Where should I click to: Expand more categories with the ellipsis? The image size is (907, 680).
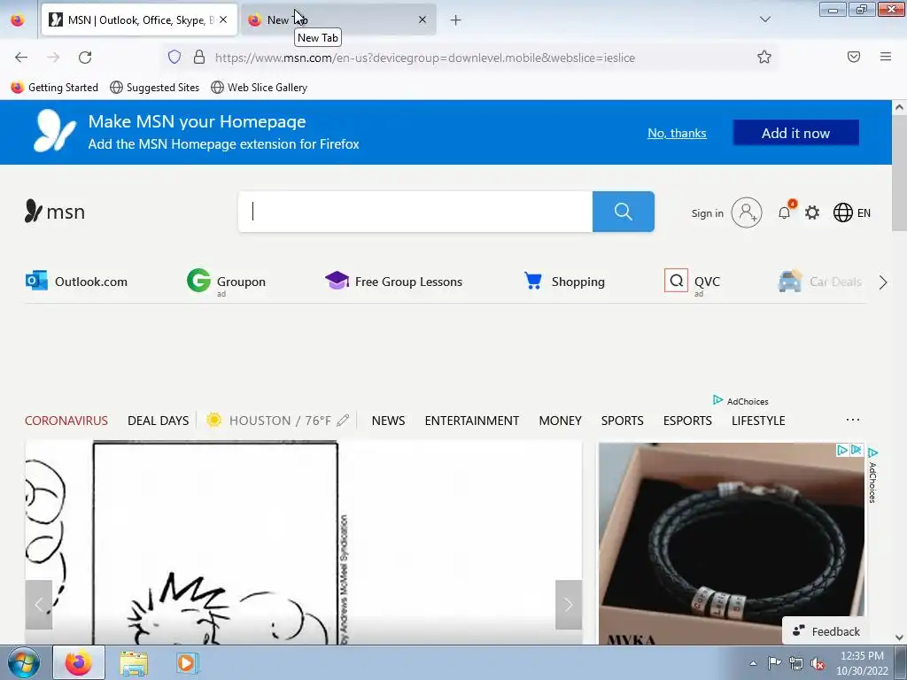pyautogui.click(x=853, y=420)
